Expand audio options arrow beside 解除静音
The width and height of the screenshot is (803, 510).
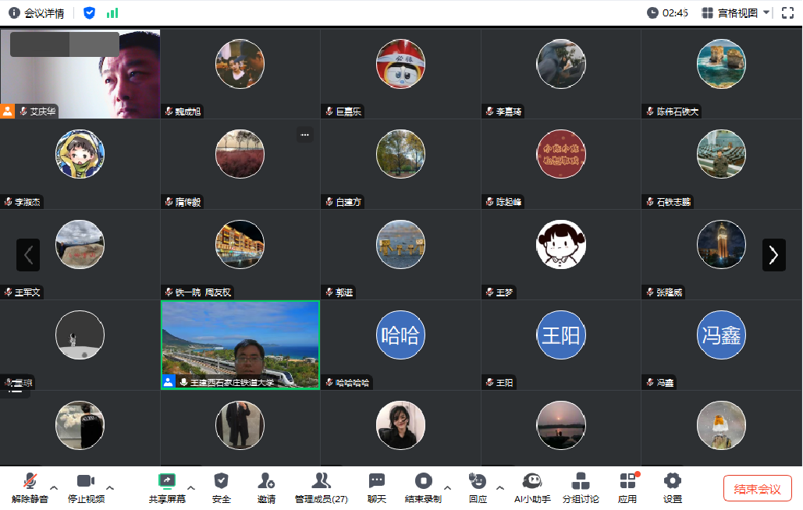pyautogui.click(x=54, y=488)
